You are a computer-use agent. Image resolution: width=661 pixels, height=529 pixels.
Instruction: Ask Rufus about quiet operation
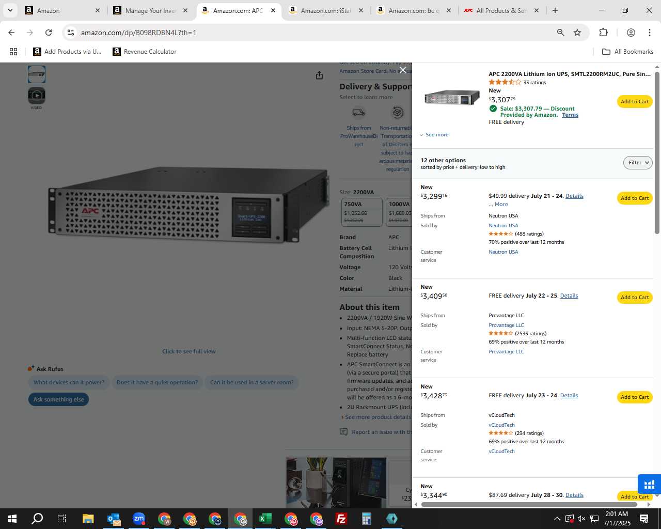[x=157, y=383]
